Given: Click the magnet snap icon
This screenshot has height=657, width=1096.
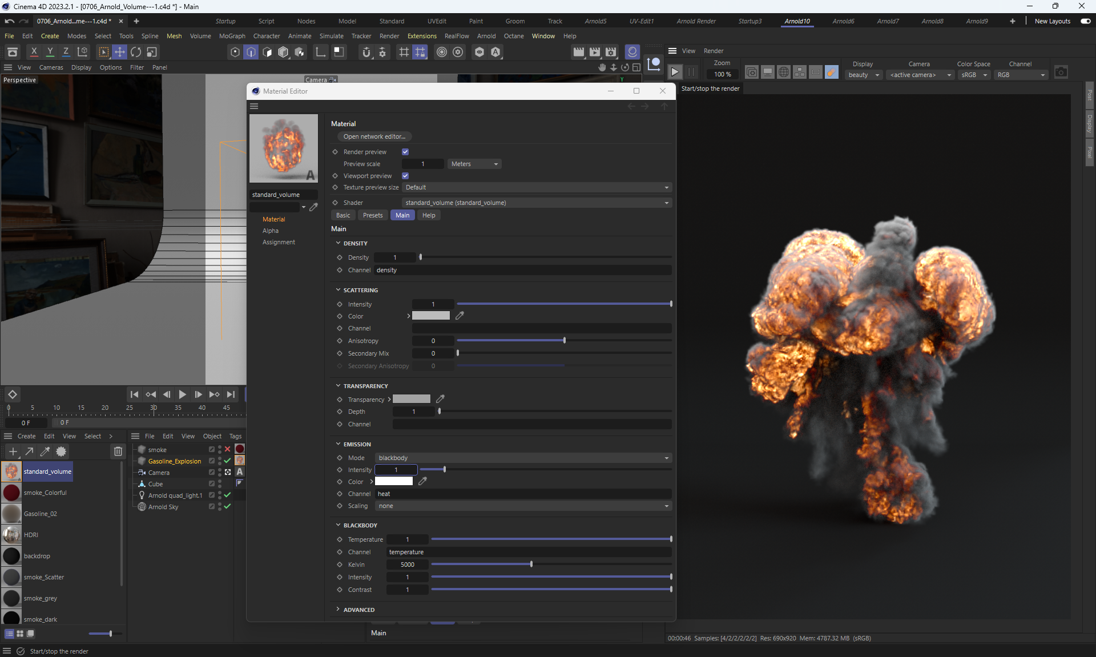Looking at the screenshot, I should pyautogui.click(x=366, y=52).
